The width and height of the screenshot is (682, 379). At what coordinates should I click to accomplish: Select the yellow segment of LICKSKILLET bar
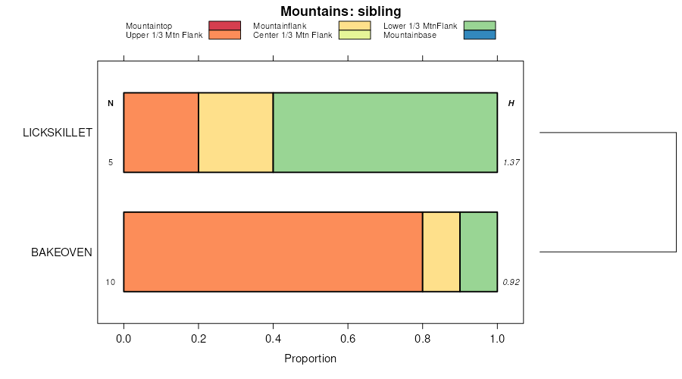coord(236,133)
